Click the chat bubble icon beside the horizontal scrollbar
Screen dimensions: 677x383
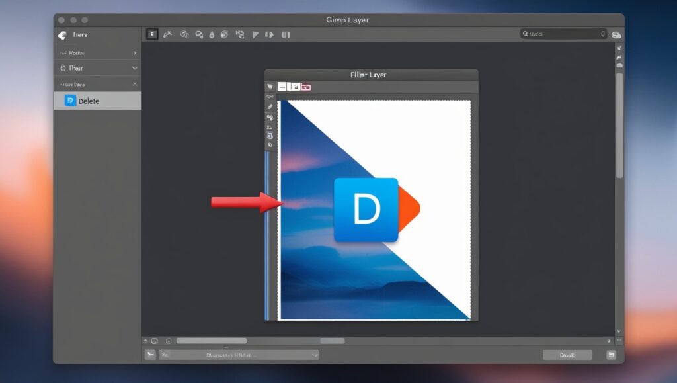click(155, 341)
